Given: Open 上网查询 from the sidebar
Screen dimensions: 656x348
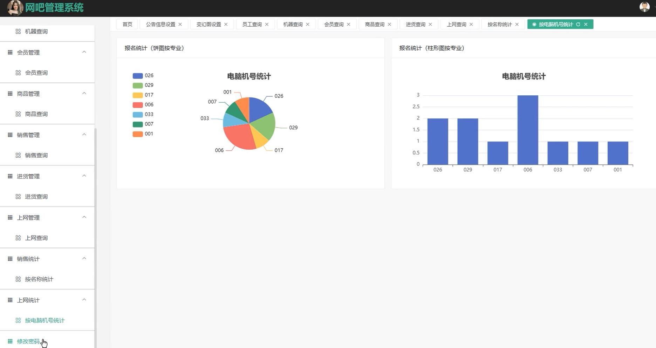Looking at the screenshot, I should 36,238.
